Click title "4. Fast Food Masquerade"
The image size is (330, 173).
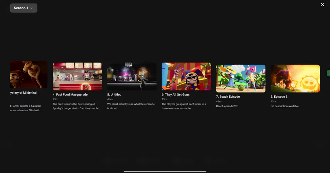70,95
